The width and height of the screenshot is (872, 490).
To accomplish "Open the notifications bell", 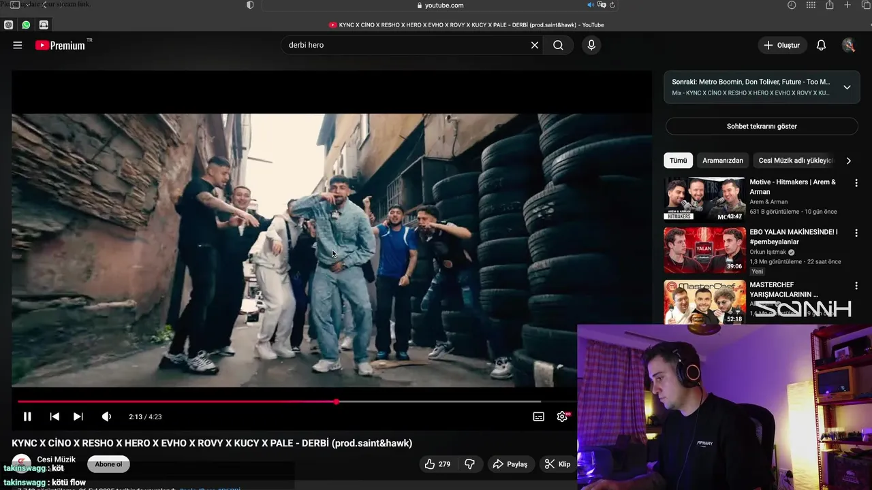I will 822,45.
